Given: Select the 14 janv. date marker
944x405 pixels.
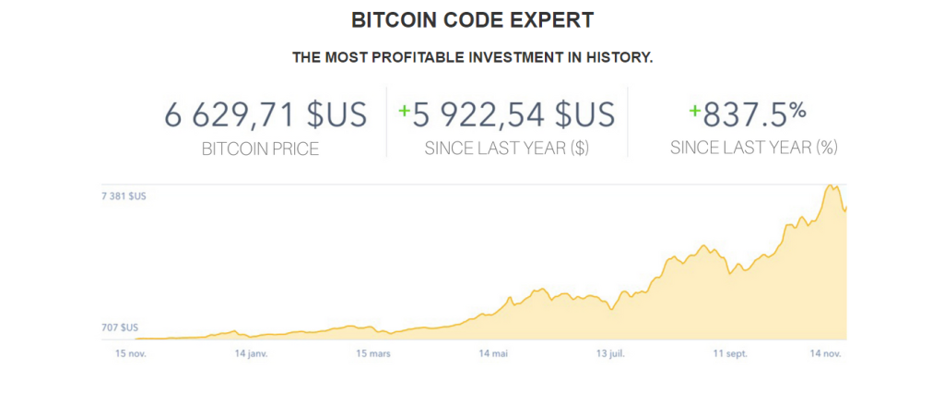Looking at the screenshot, I should 251,353.
